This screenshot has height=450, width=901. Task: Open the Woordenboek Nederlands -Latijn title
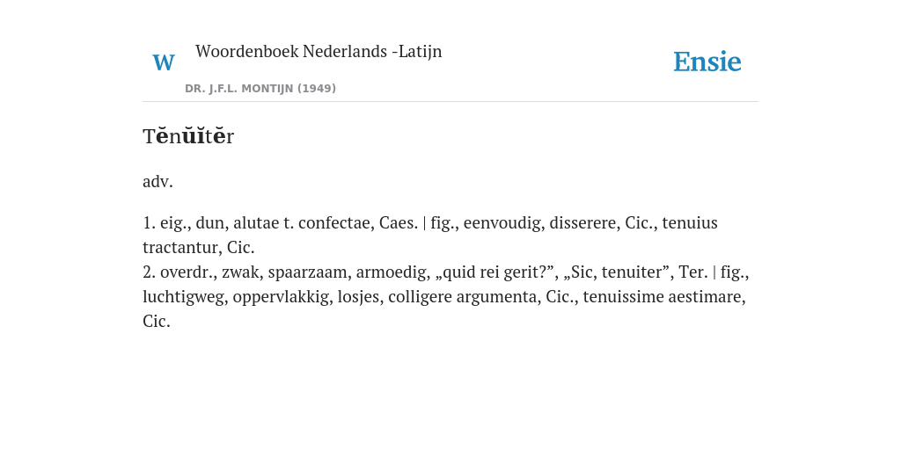tap(319, 51)
